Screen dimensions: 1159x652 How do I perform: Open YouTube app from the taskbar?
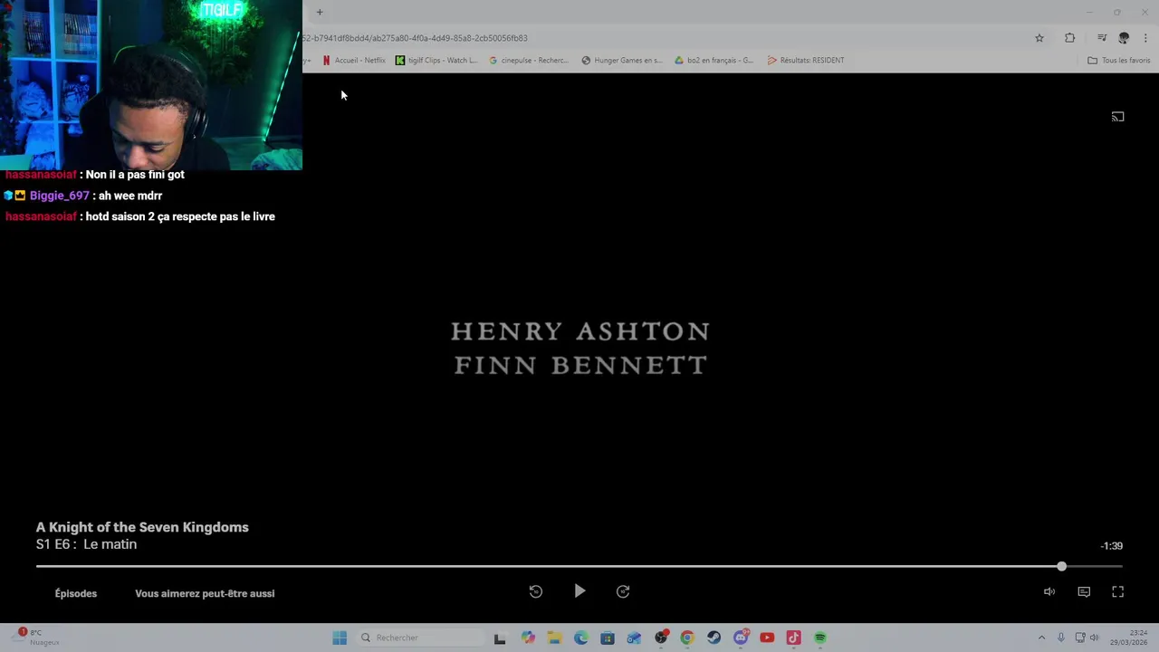tap(767, 638)
